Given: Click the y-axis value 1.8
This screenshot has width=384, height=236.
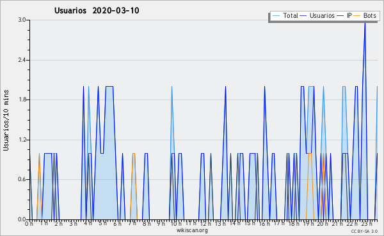Looking at the screenshot, I should click(22, 100).
